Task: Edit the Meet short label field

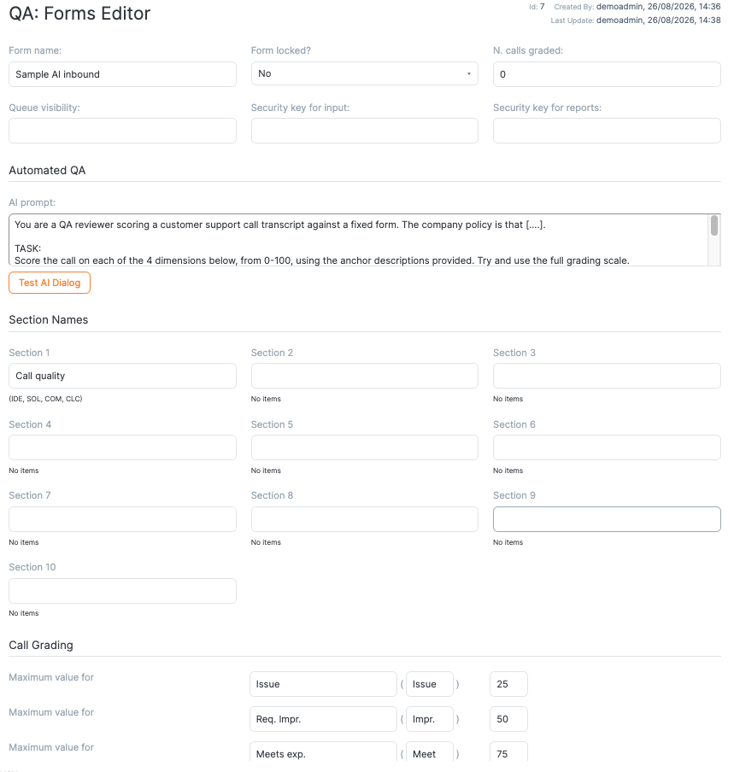Action: (x=430, y=752)
